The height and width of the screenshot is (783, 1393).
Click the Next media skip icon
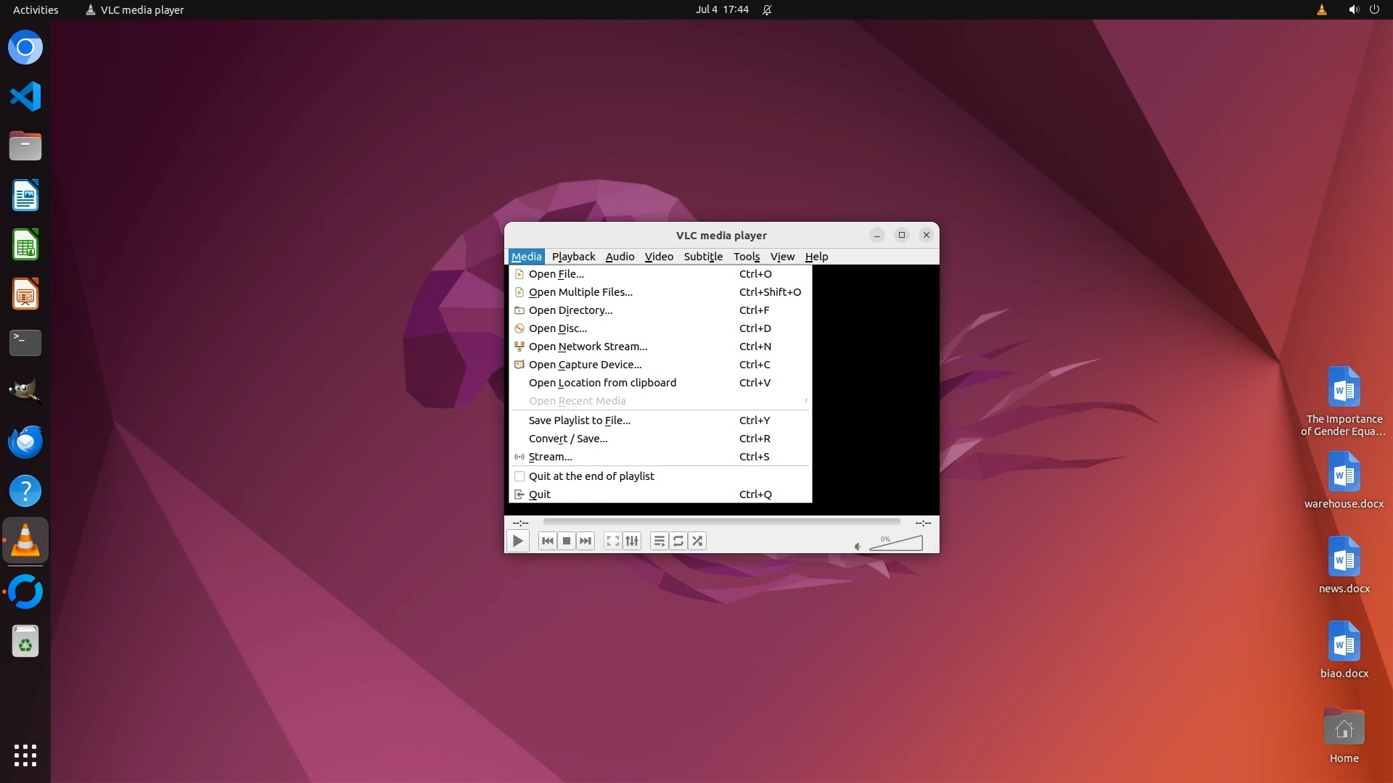(x=585, y=541)
